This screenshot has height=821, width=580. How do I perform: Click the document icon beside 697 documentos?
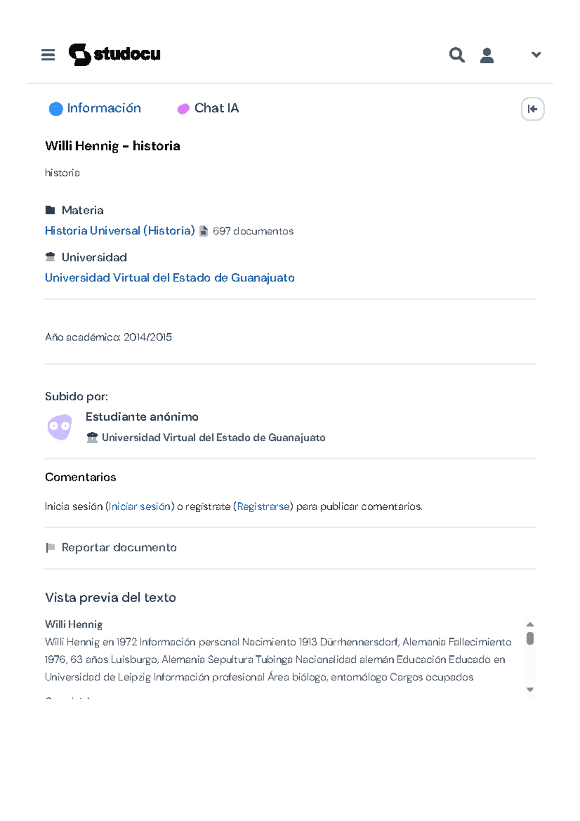203,231
